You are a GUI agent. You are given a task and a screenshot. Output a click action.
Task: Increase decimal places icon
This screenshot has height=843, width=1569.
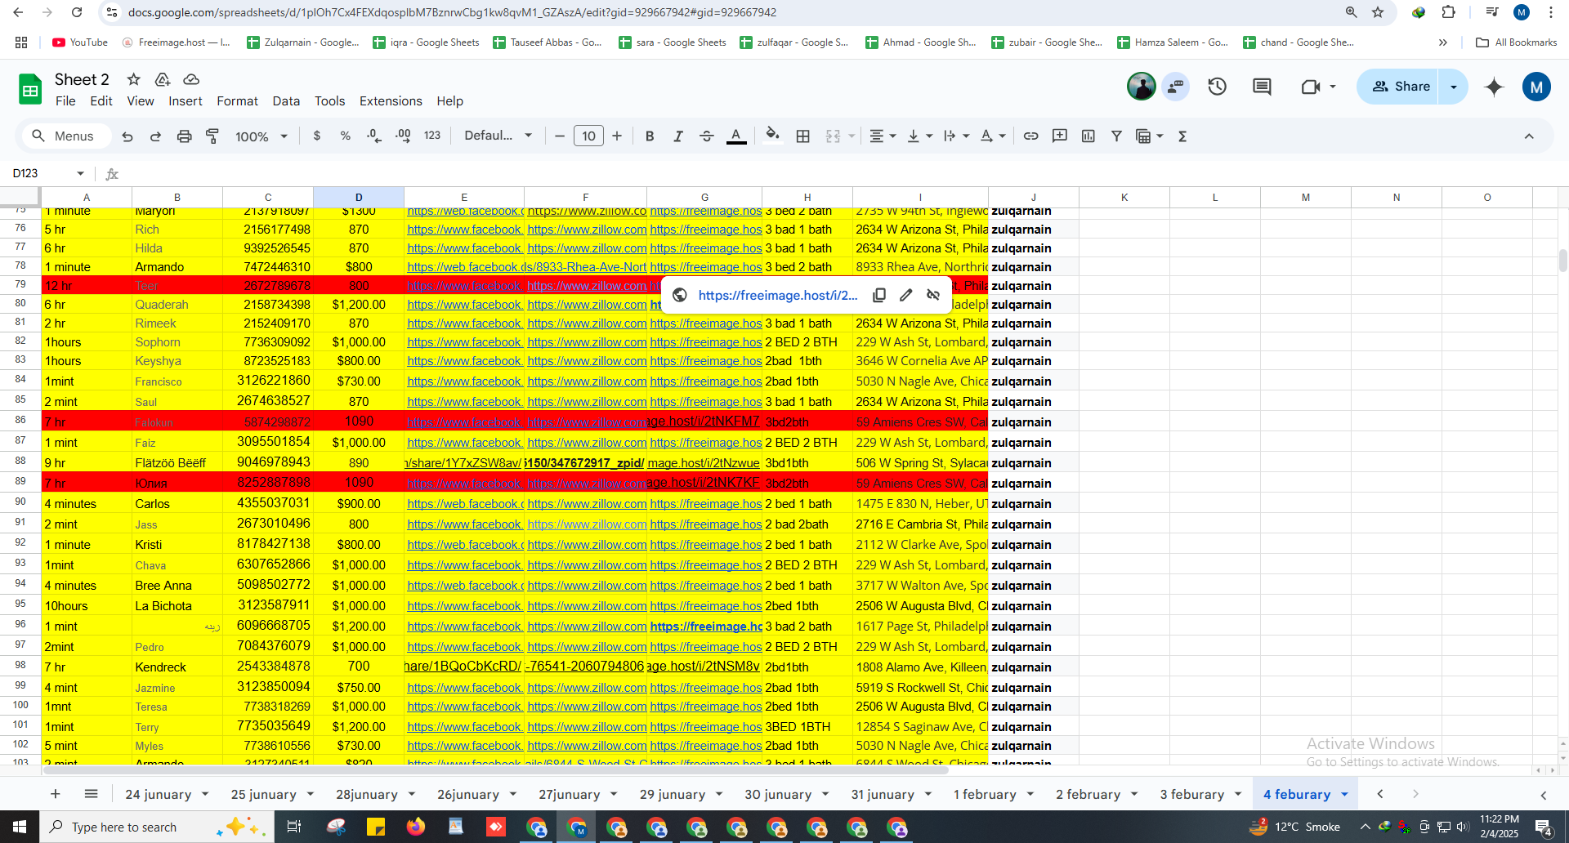(403, 136)
